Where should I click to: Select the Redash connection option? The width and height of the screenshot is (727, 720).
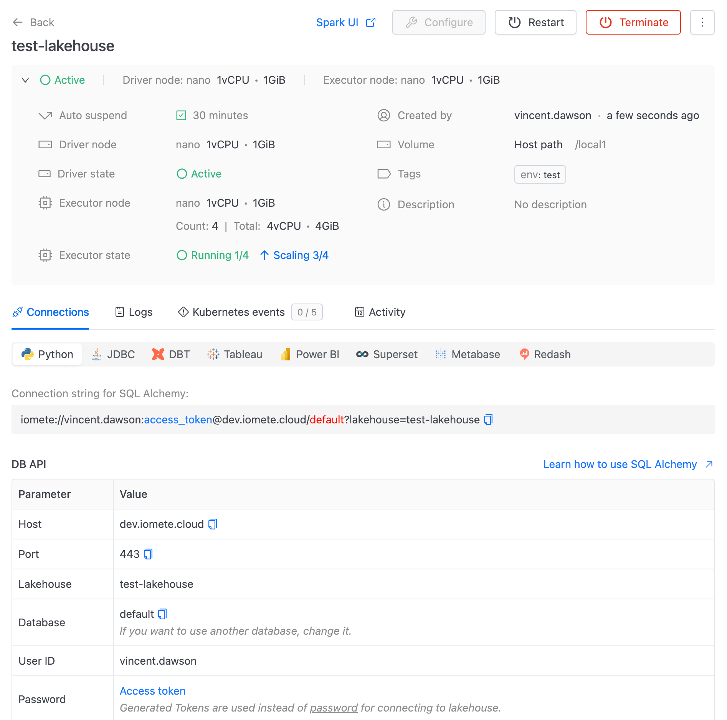[x=545, y=354]
